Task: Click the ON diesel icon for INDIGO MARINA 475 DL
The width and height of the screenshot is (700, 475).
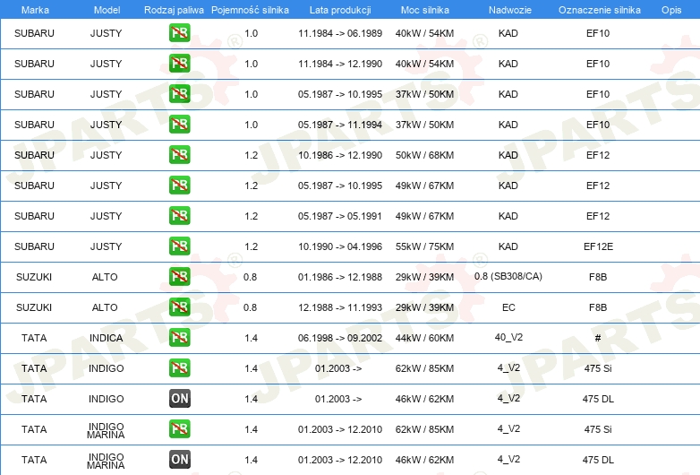Action: (179, 460)
